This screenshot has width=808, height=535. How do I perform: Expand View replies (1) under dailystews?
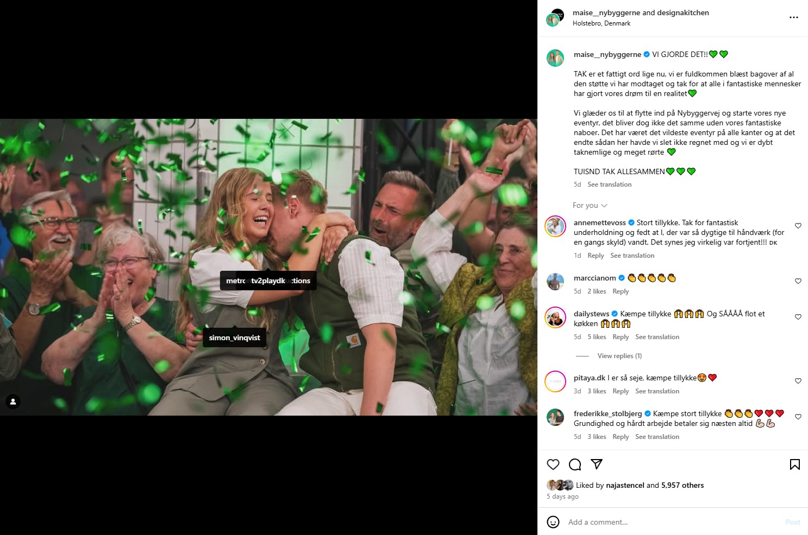tap(619, 356)
